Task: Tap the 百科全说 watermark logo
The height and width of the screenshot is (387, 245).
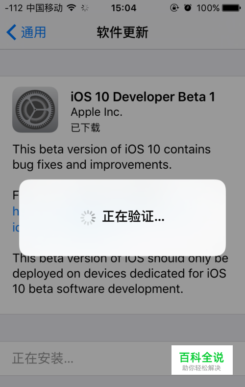Action: pyautogui.click(x=202, y=360)
